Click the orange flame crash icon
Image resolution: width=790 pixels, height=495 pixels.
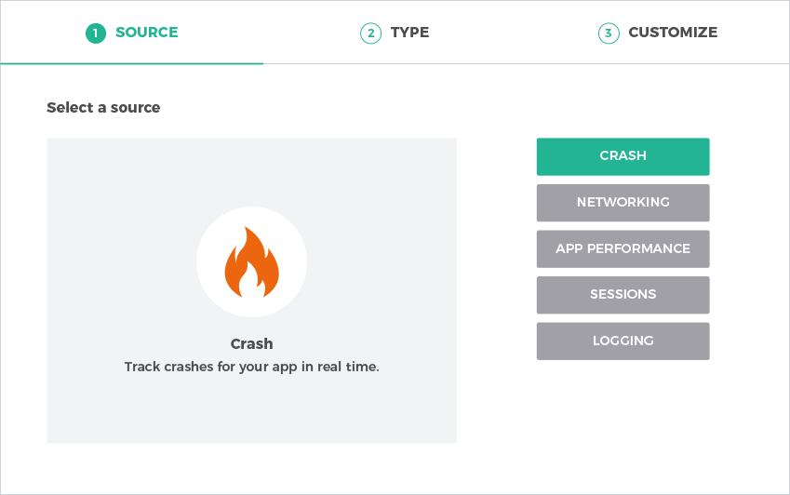[x=251, y=261]
